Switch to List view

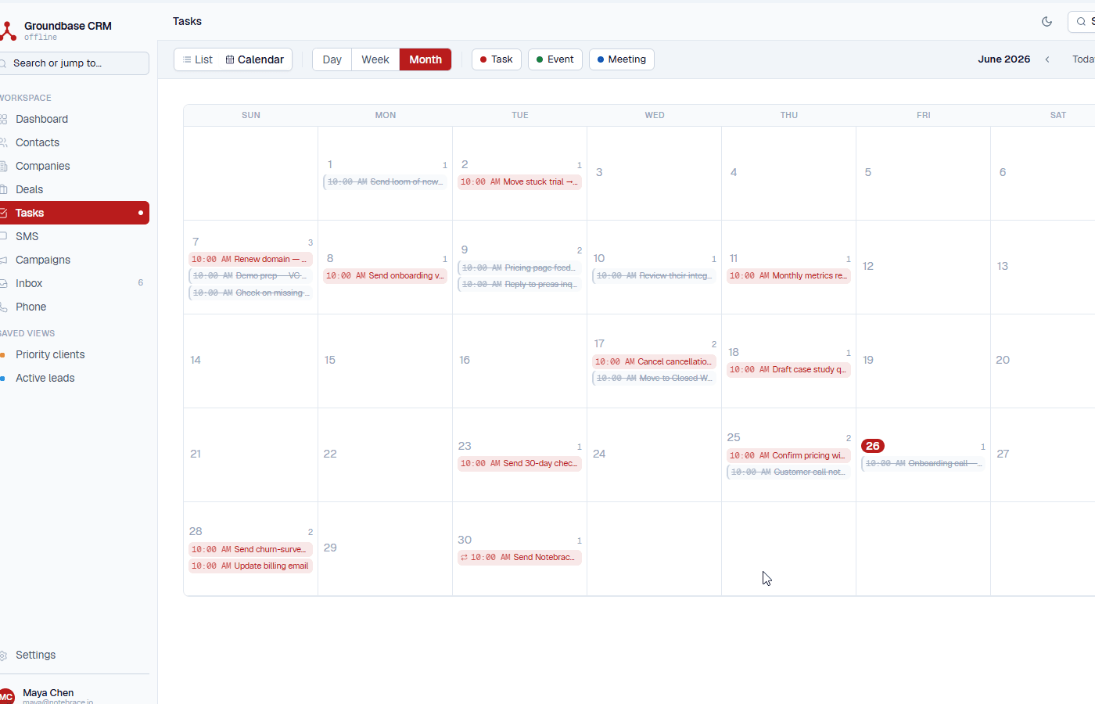pos(197,59)
